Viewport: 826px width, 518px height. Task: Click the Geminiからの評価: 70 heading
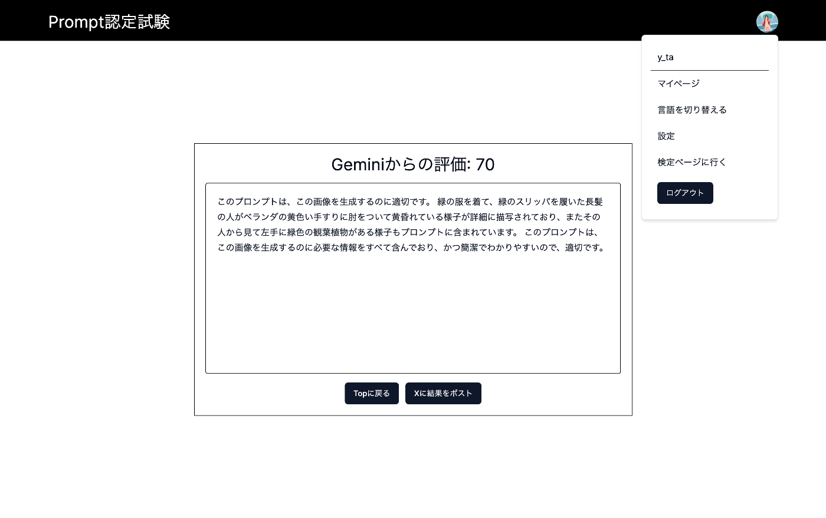[x=413, y=164]
